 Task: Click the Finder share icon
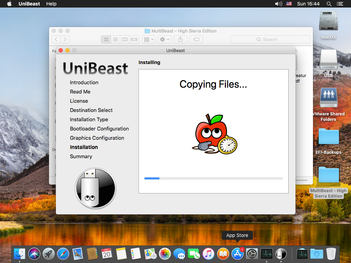click(180, 39)
